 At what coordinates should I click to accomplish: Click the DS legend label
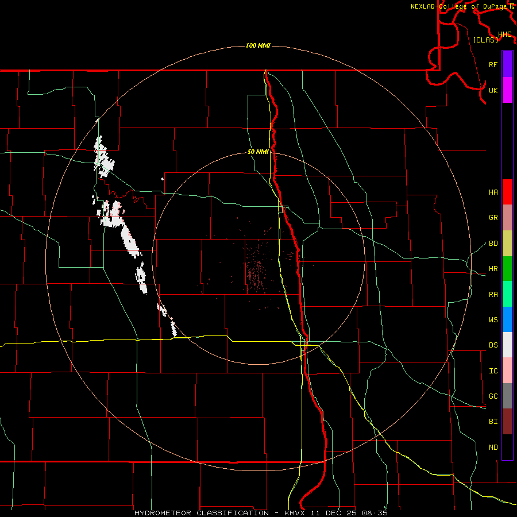493,345
